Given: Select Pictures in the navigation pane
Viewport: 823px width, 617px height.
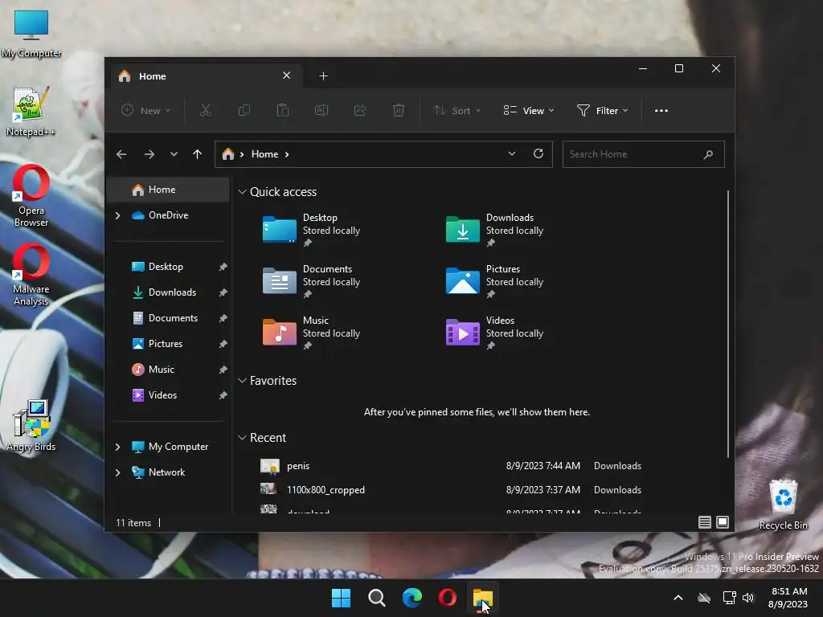Looking at the screenshot, I should (x=169, y=344).
